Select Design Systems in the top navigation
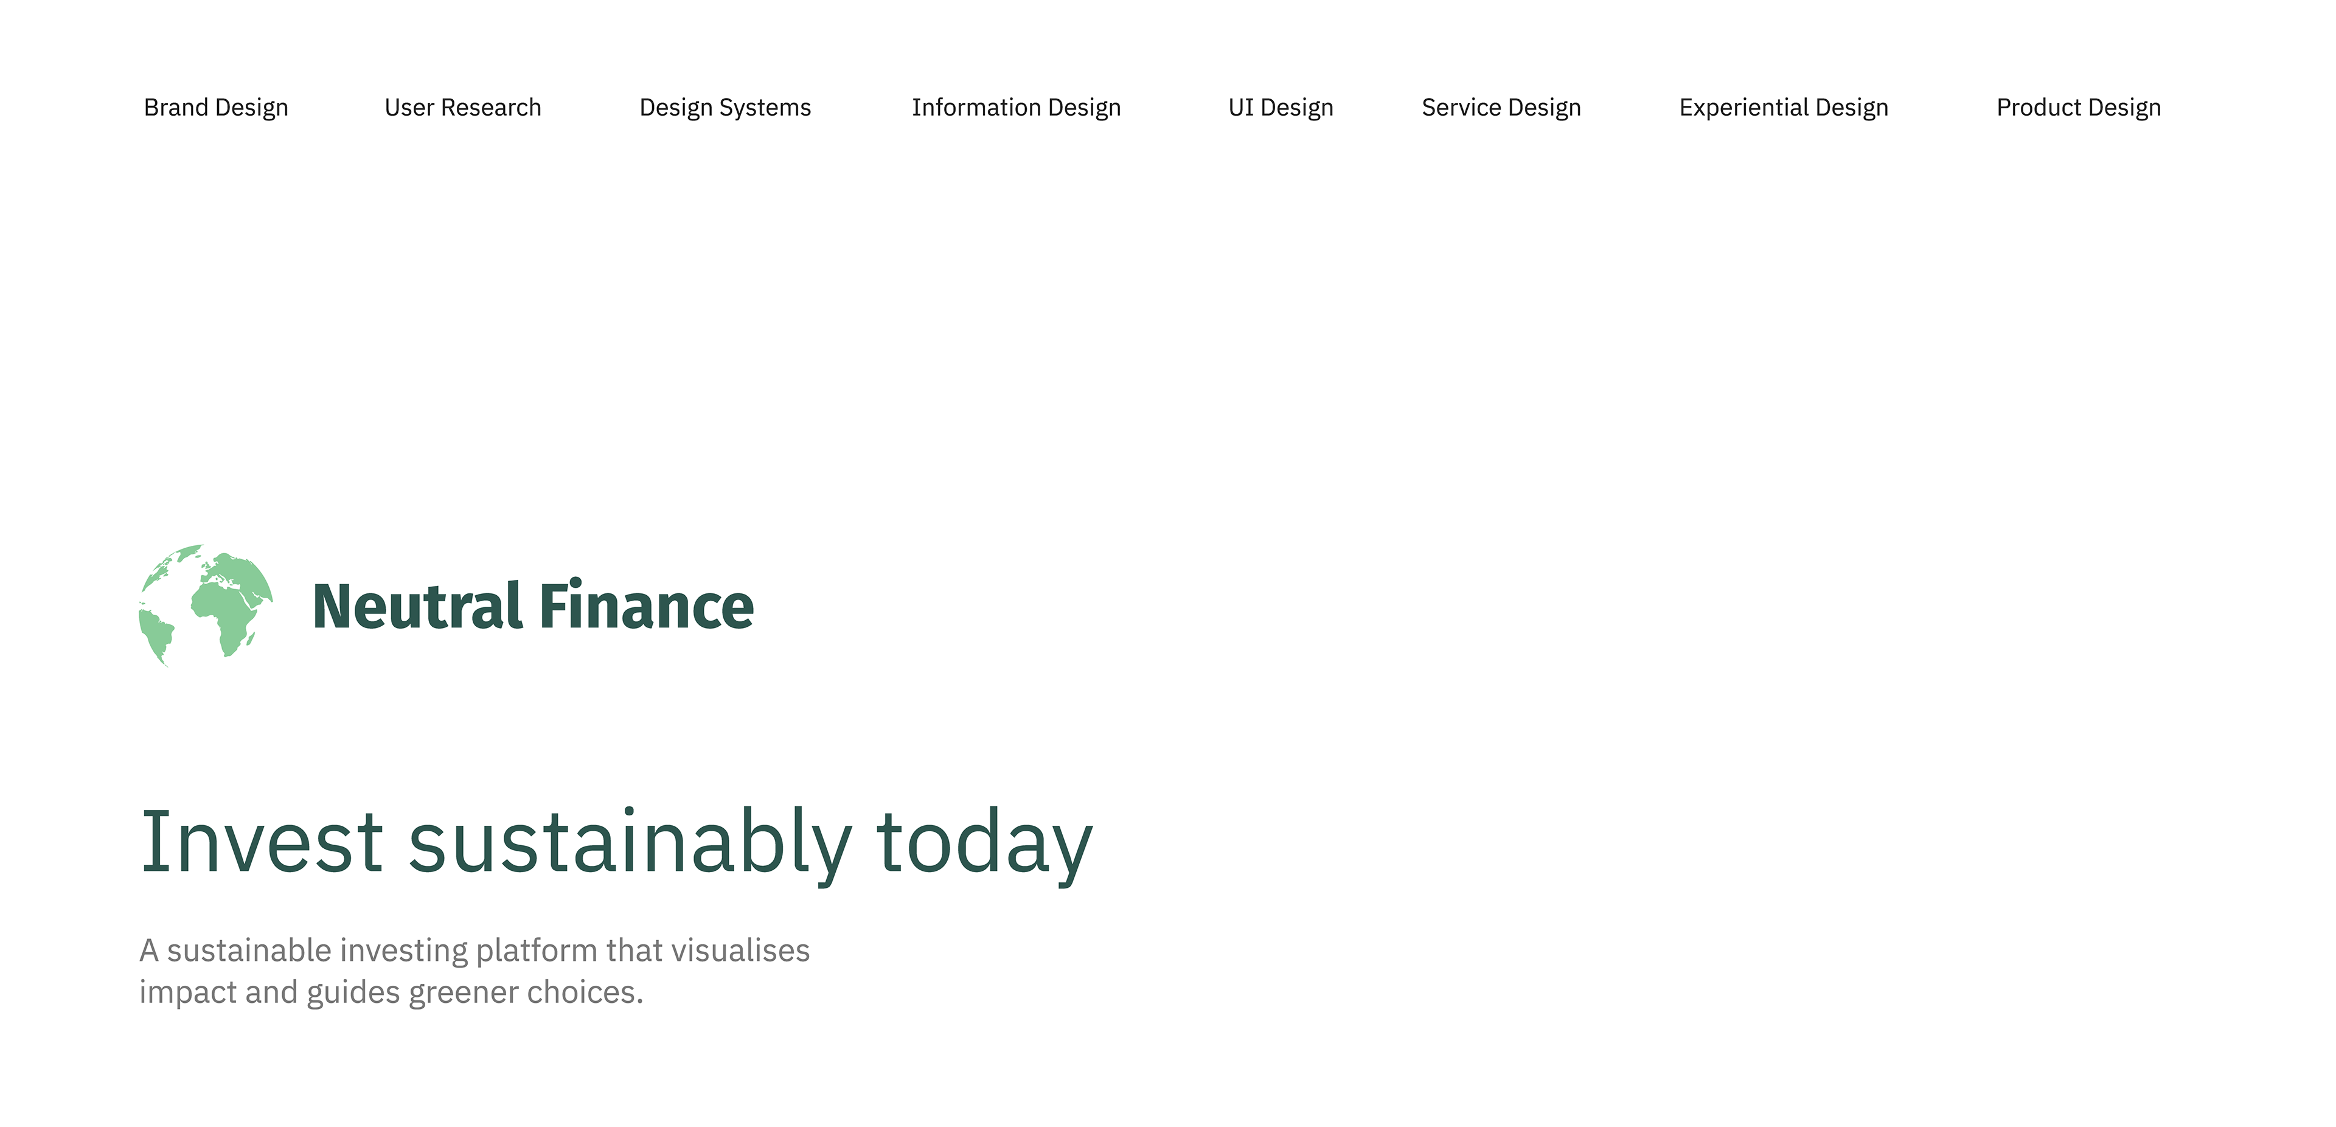Viewport: 2336px width, 1127px height. click(725, 108)
